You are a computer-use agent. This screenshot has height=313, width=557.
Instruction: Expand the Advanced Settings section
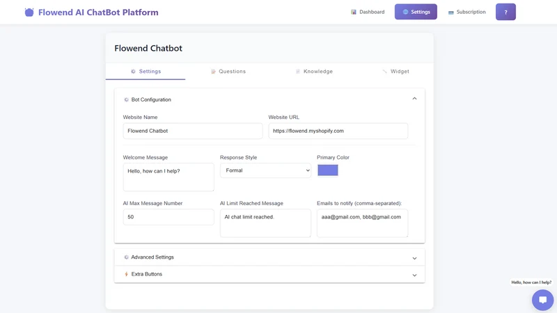click(x=269, y=257)
